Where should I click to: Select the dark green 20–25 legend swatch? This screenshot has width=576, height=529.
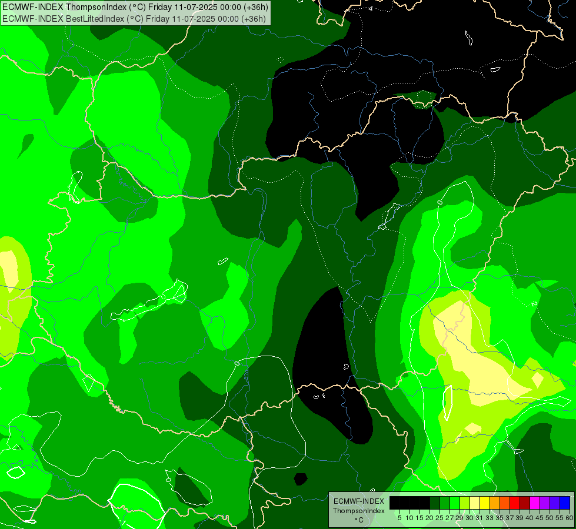pyautogui.click(x=435, y=503)
